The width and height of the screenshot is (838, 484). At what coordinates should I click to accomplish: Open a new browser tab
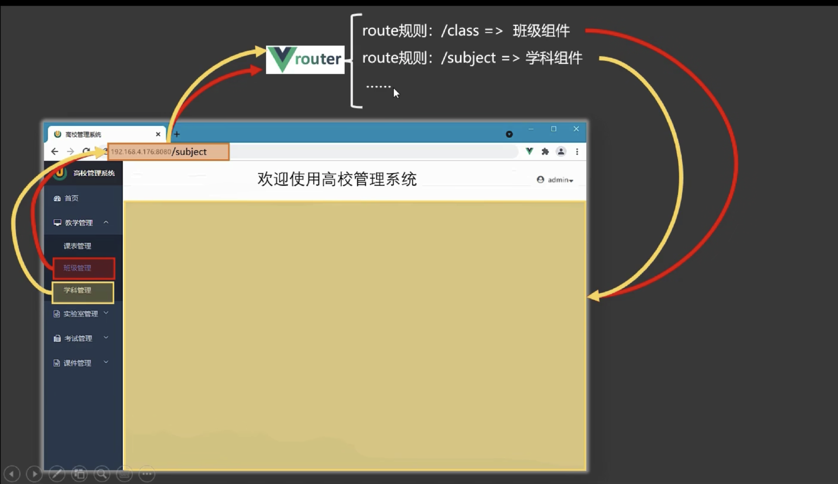[177, 134]
